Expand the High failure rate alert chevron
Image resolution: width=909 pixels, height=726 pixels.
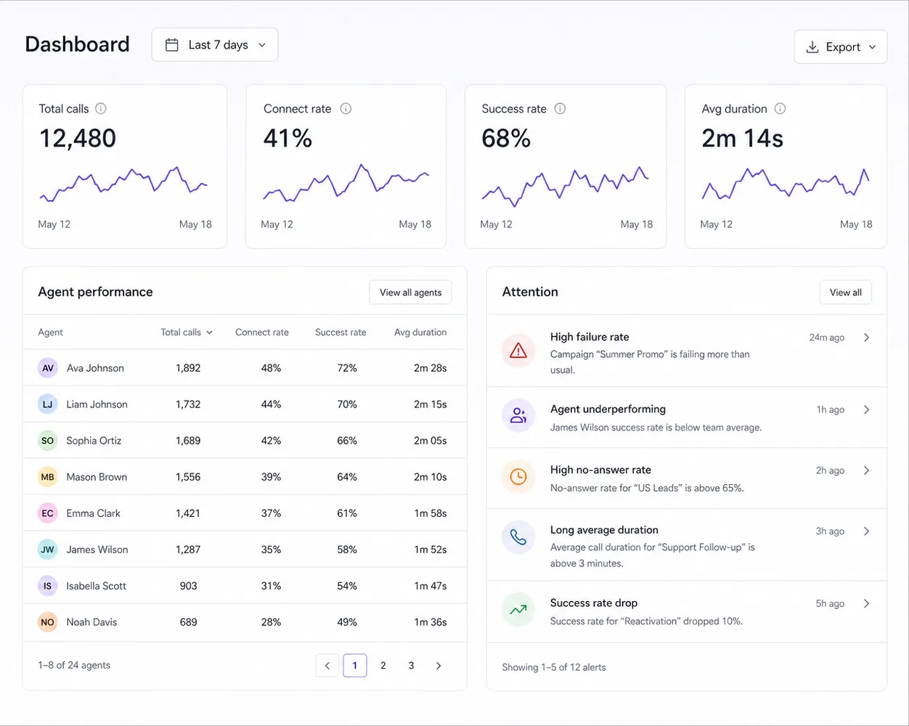(866, 338)
